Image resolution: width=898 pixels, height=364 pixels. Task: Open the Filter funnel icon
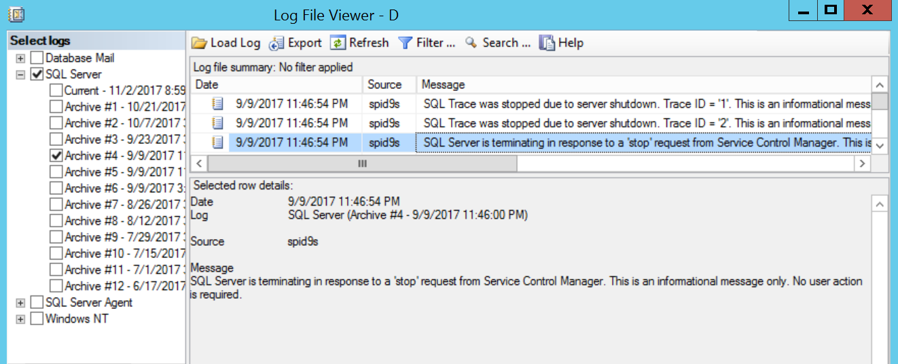point(406,43)
